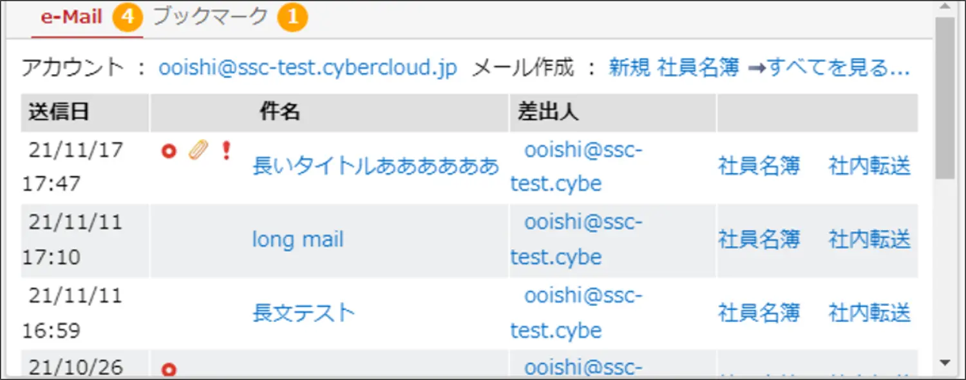Open the mail titled 長いタイトルああああああ
This screenshot has width=966, height=380.
click(x=376, y=167)
